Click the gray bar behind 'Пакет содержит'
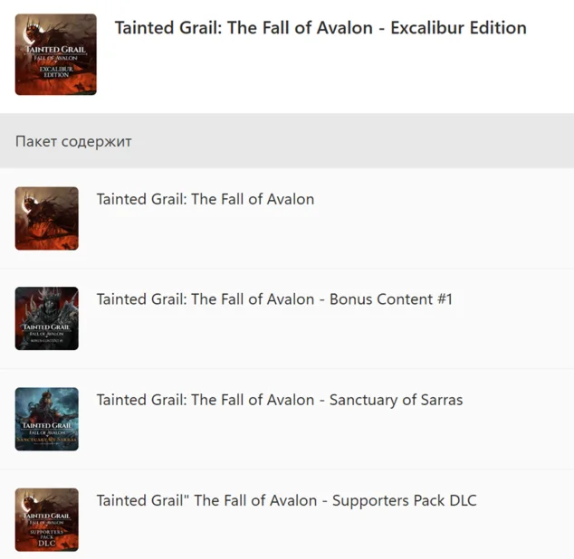The height and width of the screenshot is (559, 574). click(x=362, y=142)
